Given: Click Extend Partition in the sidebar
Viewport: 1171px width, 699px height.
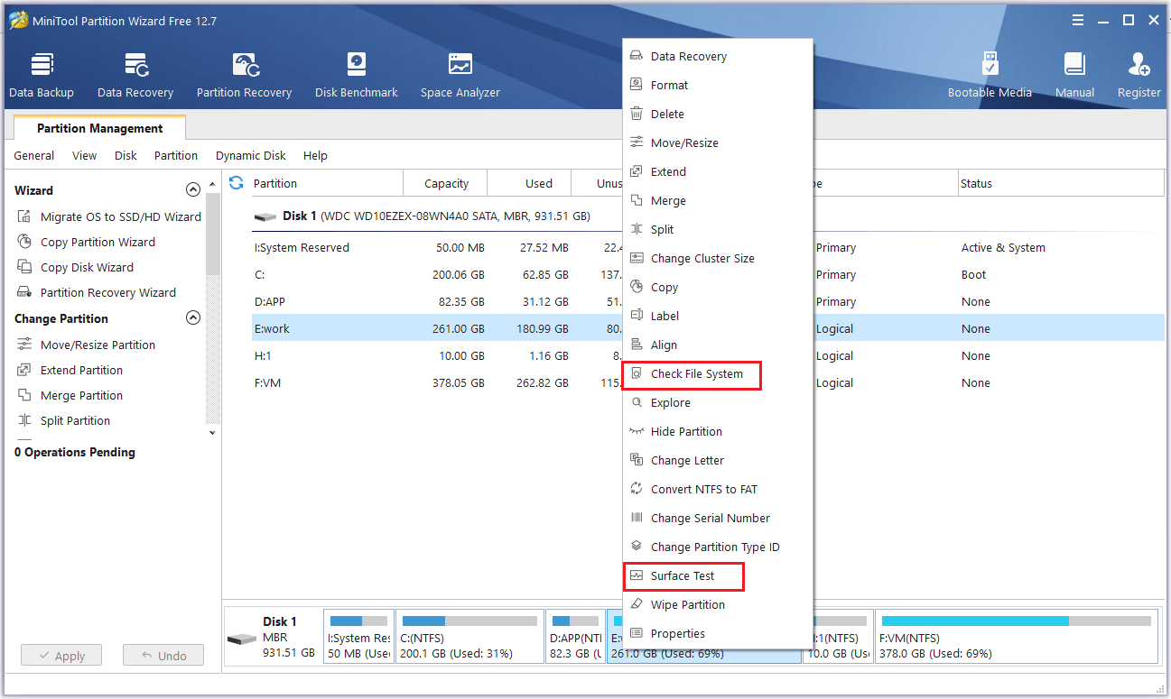Looking at the screenshot, I should 70,370.
